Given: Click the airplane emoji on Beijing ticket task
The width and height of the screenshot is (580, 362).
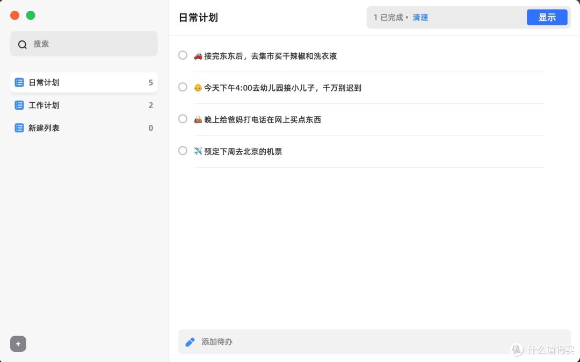Looking at the screenshot, I should tap(198, 151).
